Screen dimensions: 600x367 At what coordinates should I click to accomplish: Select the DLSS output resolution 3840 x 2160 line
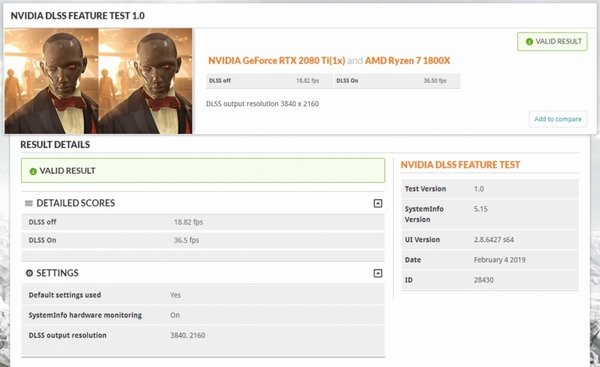[262, 104]
